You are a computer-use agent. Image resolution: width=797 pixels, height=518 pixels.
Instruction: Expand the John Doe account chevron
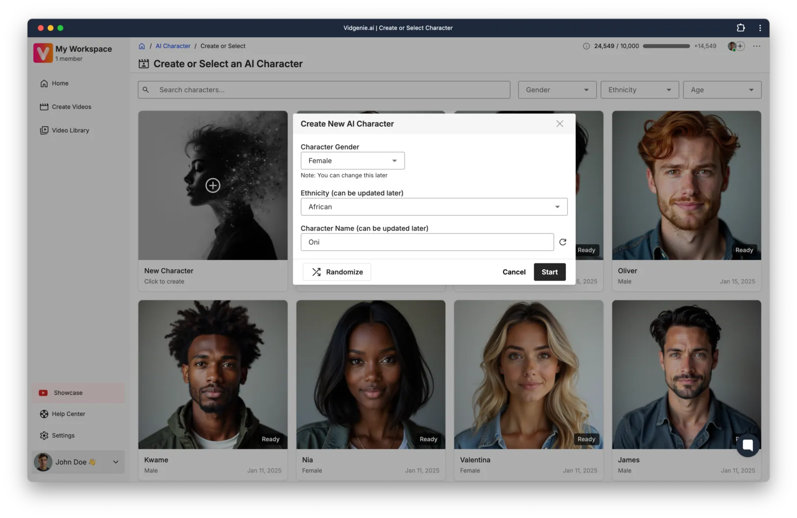tap(116, 462)
